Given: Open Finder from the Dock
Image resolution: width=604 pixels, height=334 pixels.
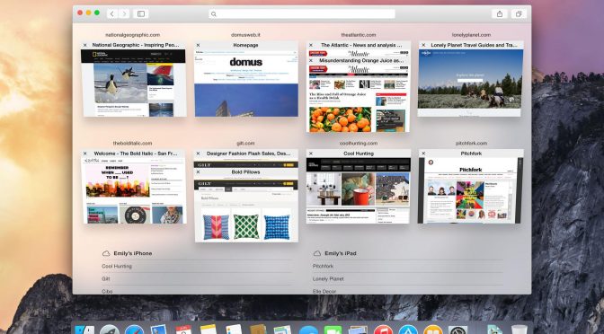Looking at the screenshot, I should click(x=84, y=330).
